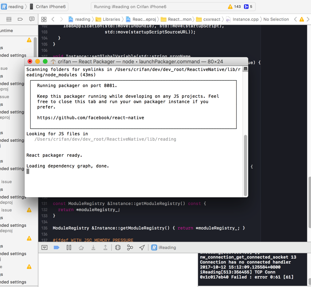Click the terminal window title bar
The height and width of the screenshot is (287, 311).
pos(136,62)
